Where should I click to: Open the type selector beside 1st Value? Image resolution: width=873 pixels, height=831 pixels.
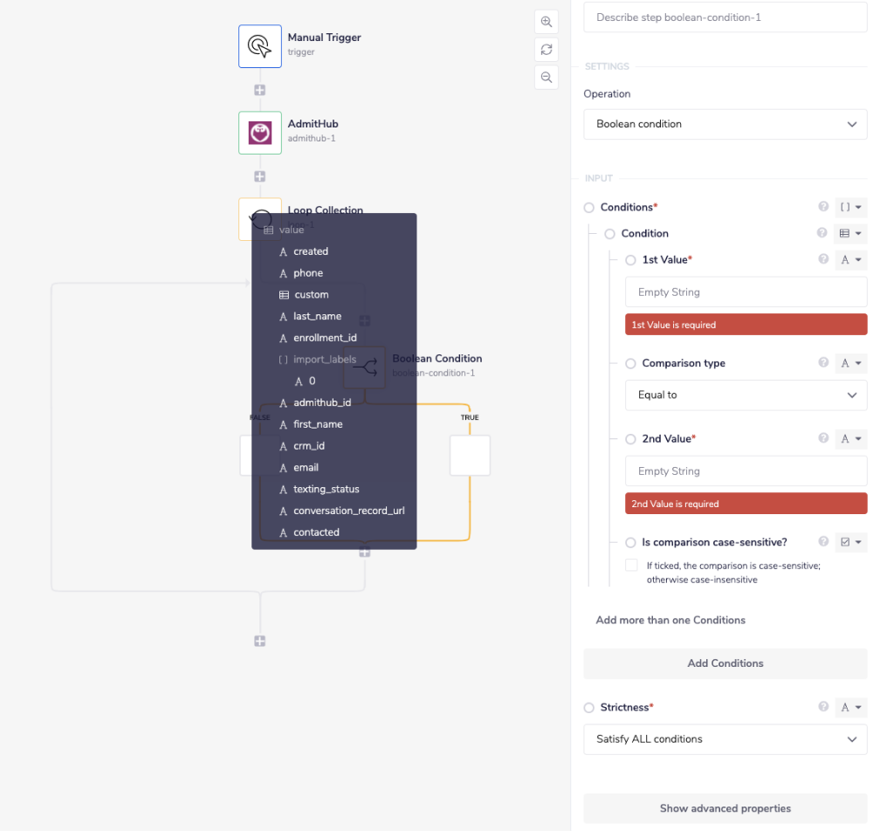pyautogui.click(x=849, y=259)
